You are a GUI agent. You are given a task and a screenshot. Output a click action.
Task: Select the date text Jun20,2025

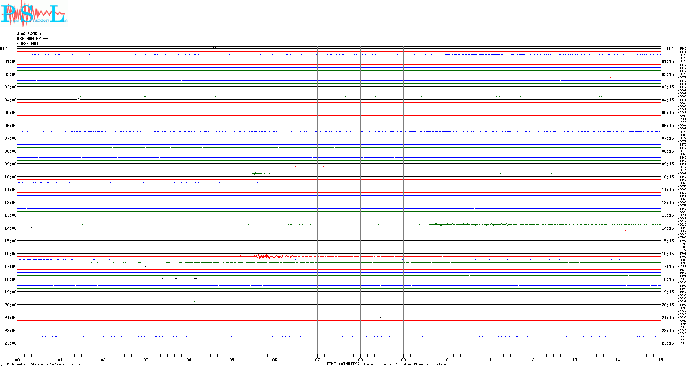point(29,33)
